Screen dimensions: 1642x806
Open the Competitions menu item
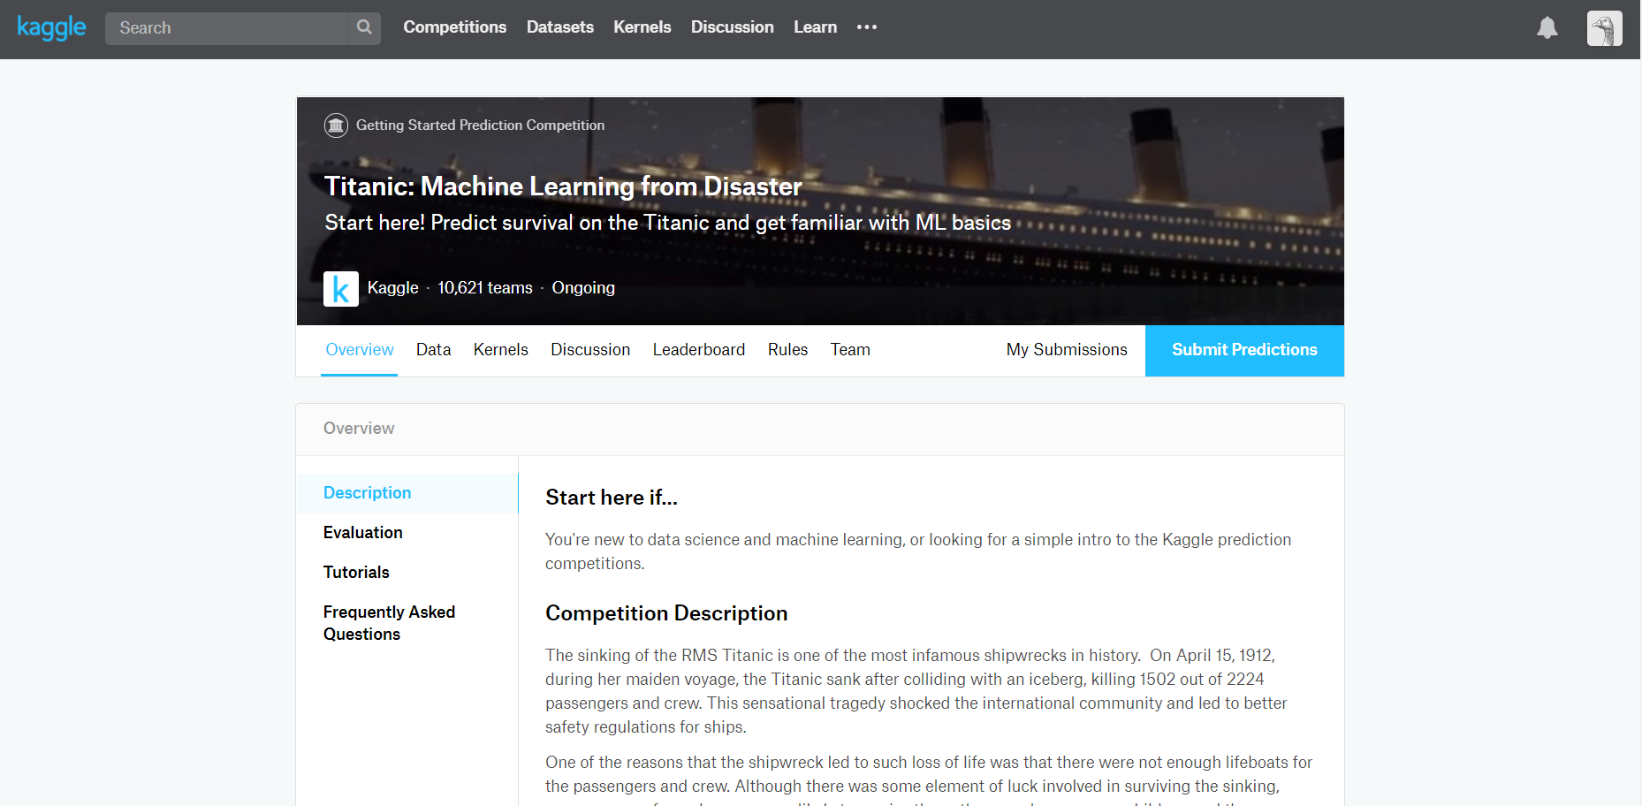point(454,27)
